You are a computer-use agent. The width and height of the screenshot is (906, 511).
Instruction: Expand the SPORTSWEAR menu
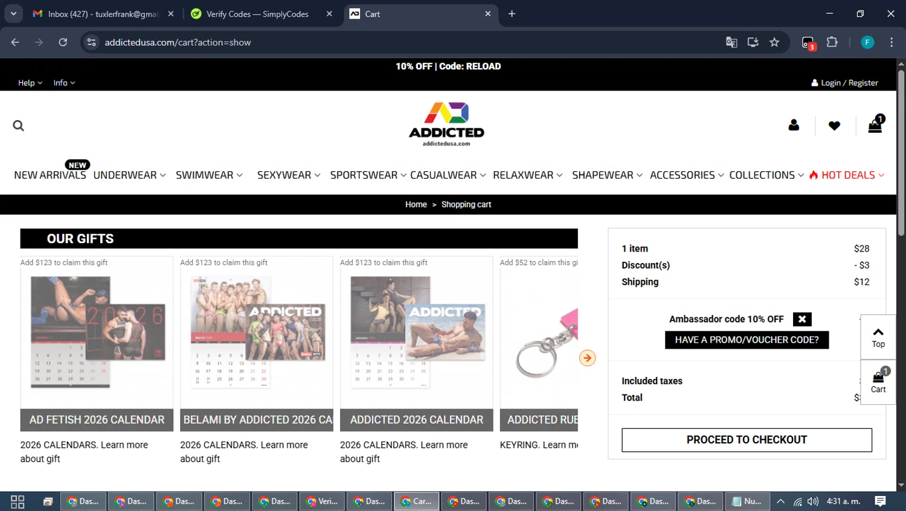coord(368,175)
